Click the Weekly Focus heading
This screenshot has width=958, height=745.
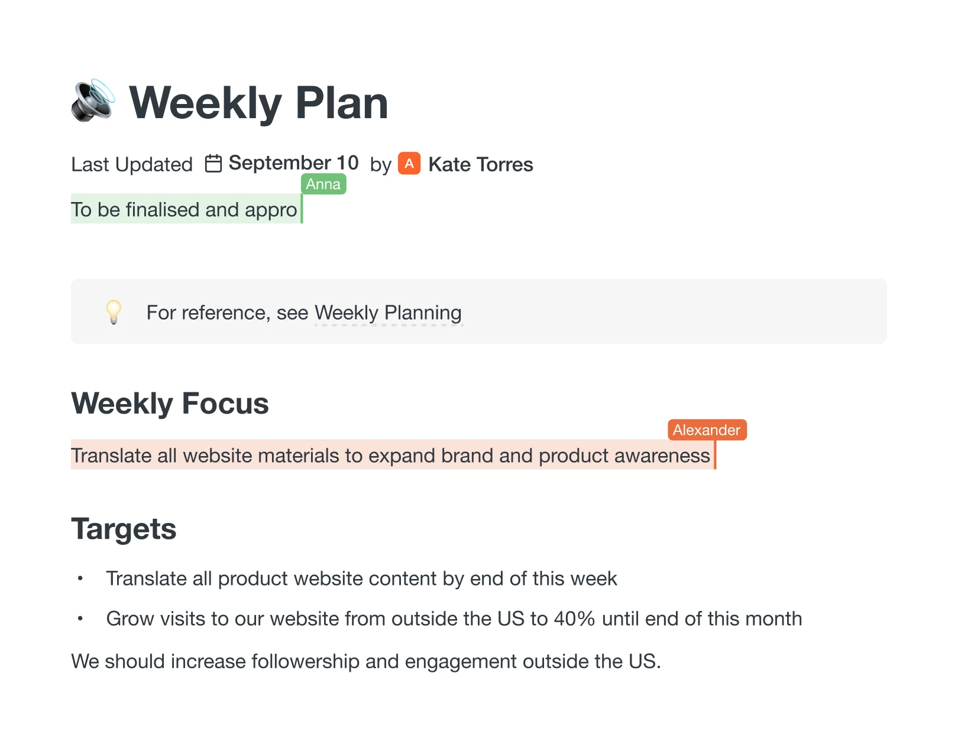[x=170, y=404]
